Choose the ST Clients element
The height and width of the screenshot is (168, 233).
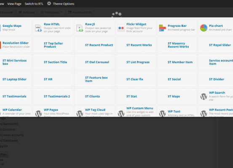point(94,96)
